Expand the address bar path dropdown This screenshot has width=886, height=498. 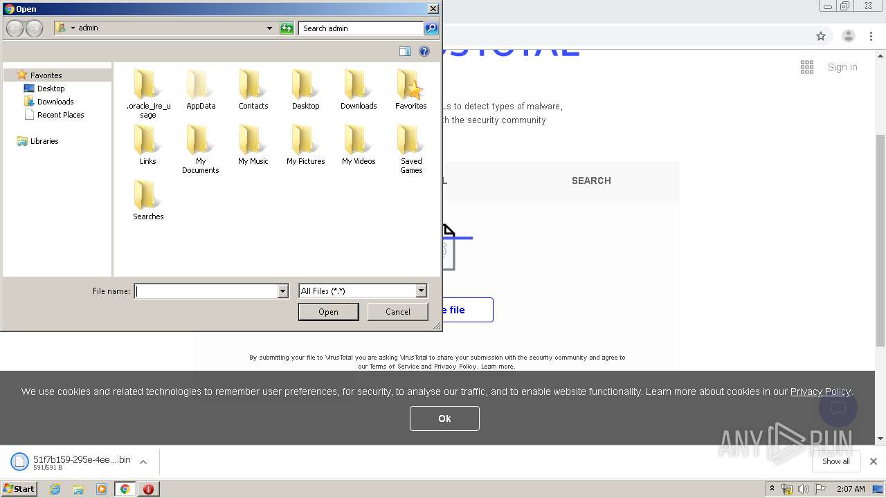(269, 28)
